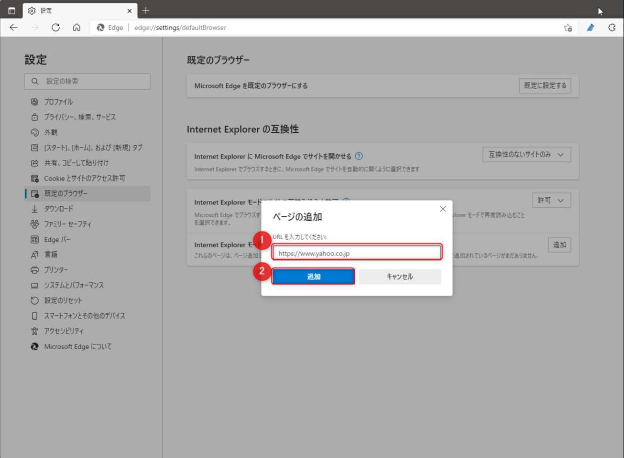The image size is (624, 458).
Task: Click the 既定のブラウザー sidebar icon
Action: [x=34, y=193]
